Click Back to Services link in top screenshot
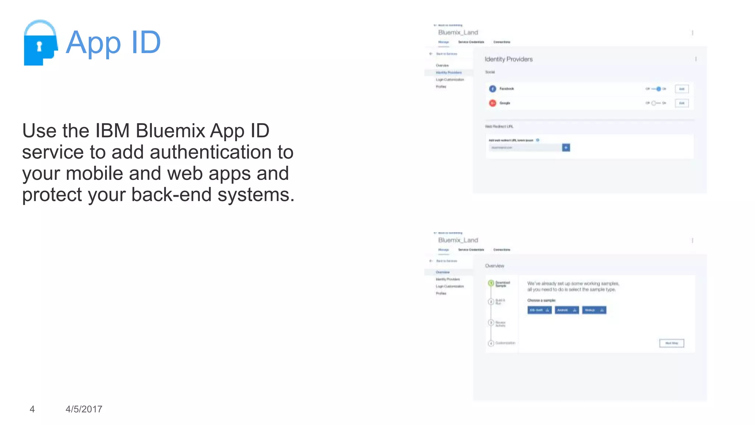The width and height of the screenshot is (755, 425). [x=443, y=54]
